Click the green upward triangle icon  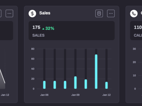43,29
